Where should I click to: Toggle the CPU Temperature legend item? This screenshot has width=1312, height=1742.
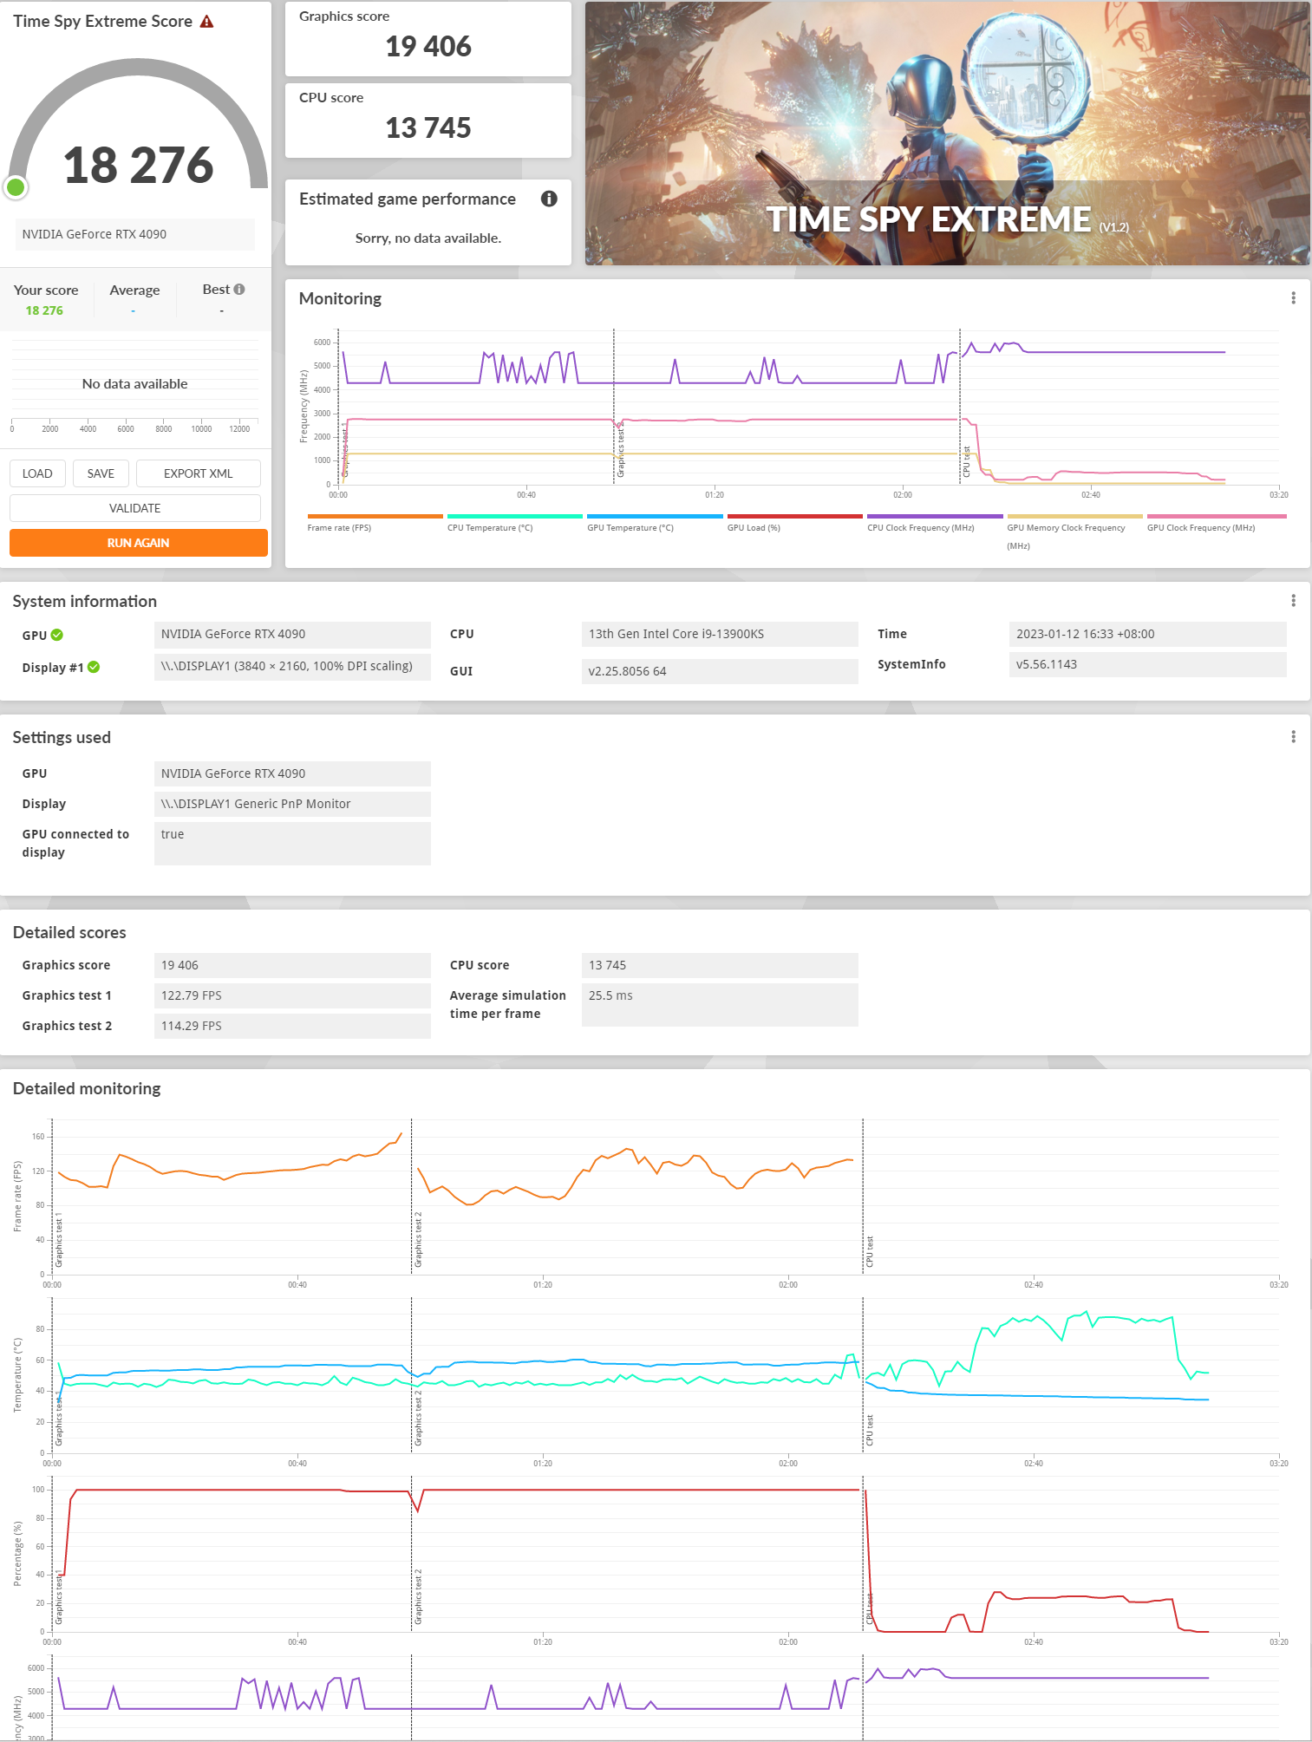click(514, 523)
